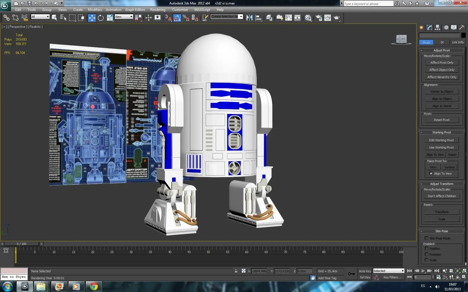Open the View reference coordinate dropdown
The image size is (468, 292).
pyautogui.click(x=124, y=17)
